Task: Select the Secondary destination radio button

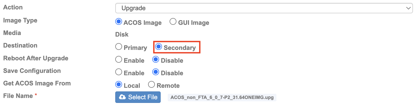Action: tap(159, 46)
